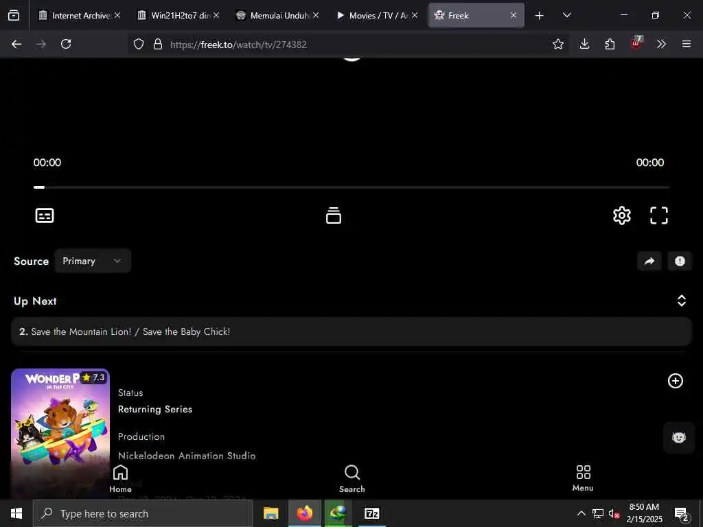Switch to Internet Archive tab

(x=78, y=15)
